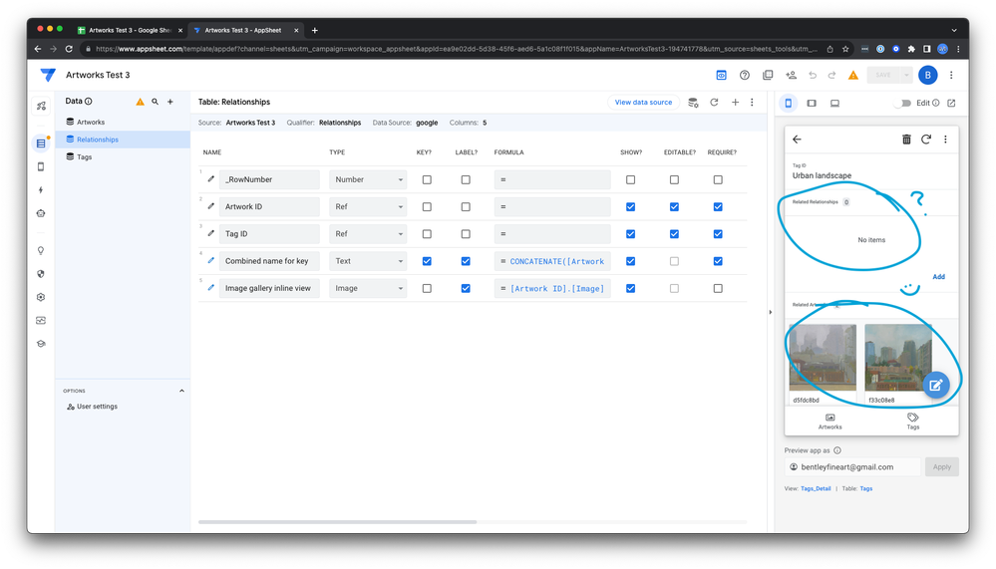Click the horizontal table scrollbar
The image size is (996, 569).
tap(337, 522)
